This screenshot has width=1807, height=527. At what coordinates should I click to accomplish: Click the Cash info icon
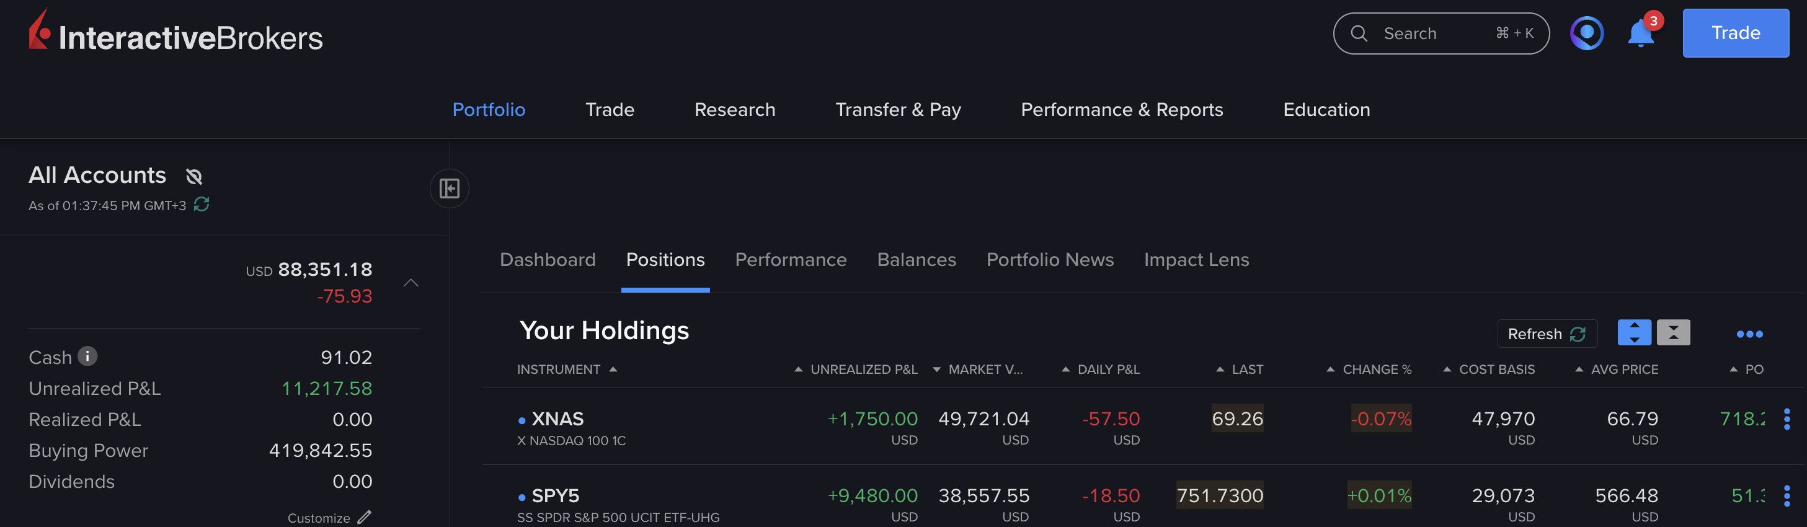click(x=87, y=356)
